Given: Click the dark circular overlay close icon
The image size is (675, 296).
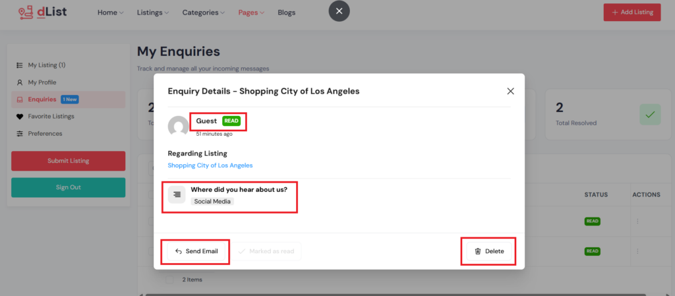Looking at the screenshot, I should (339, 11).
